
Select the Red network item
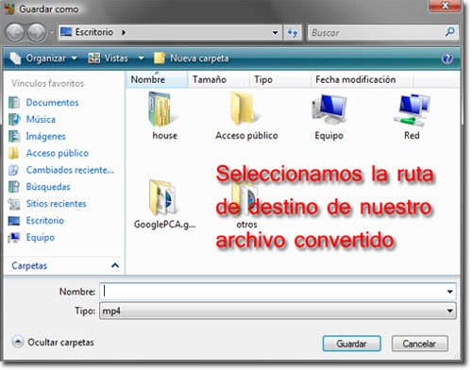coord(412,116)
